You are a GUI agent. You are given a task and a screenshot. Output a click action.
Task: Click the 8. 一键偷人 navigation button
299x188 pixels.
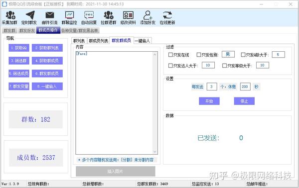(47, 86)
